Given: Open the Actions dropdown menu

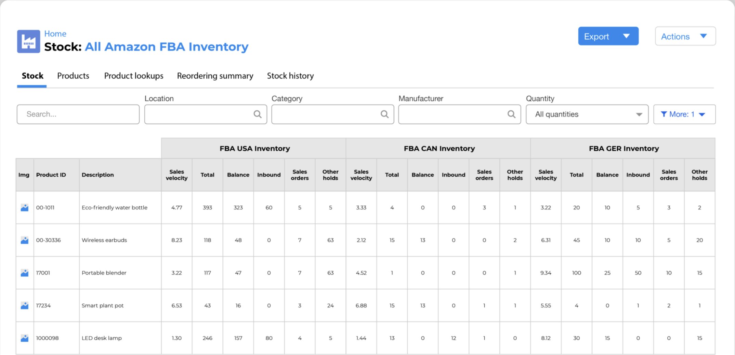Looking at the screenshot, I should pyautogui.click(x=685, y=36).
